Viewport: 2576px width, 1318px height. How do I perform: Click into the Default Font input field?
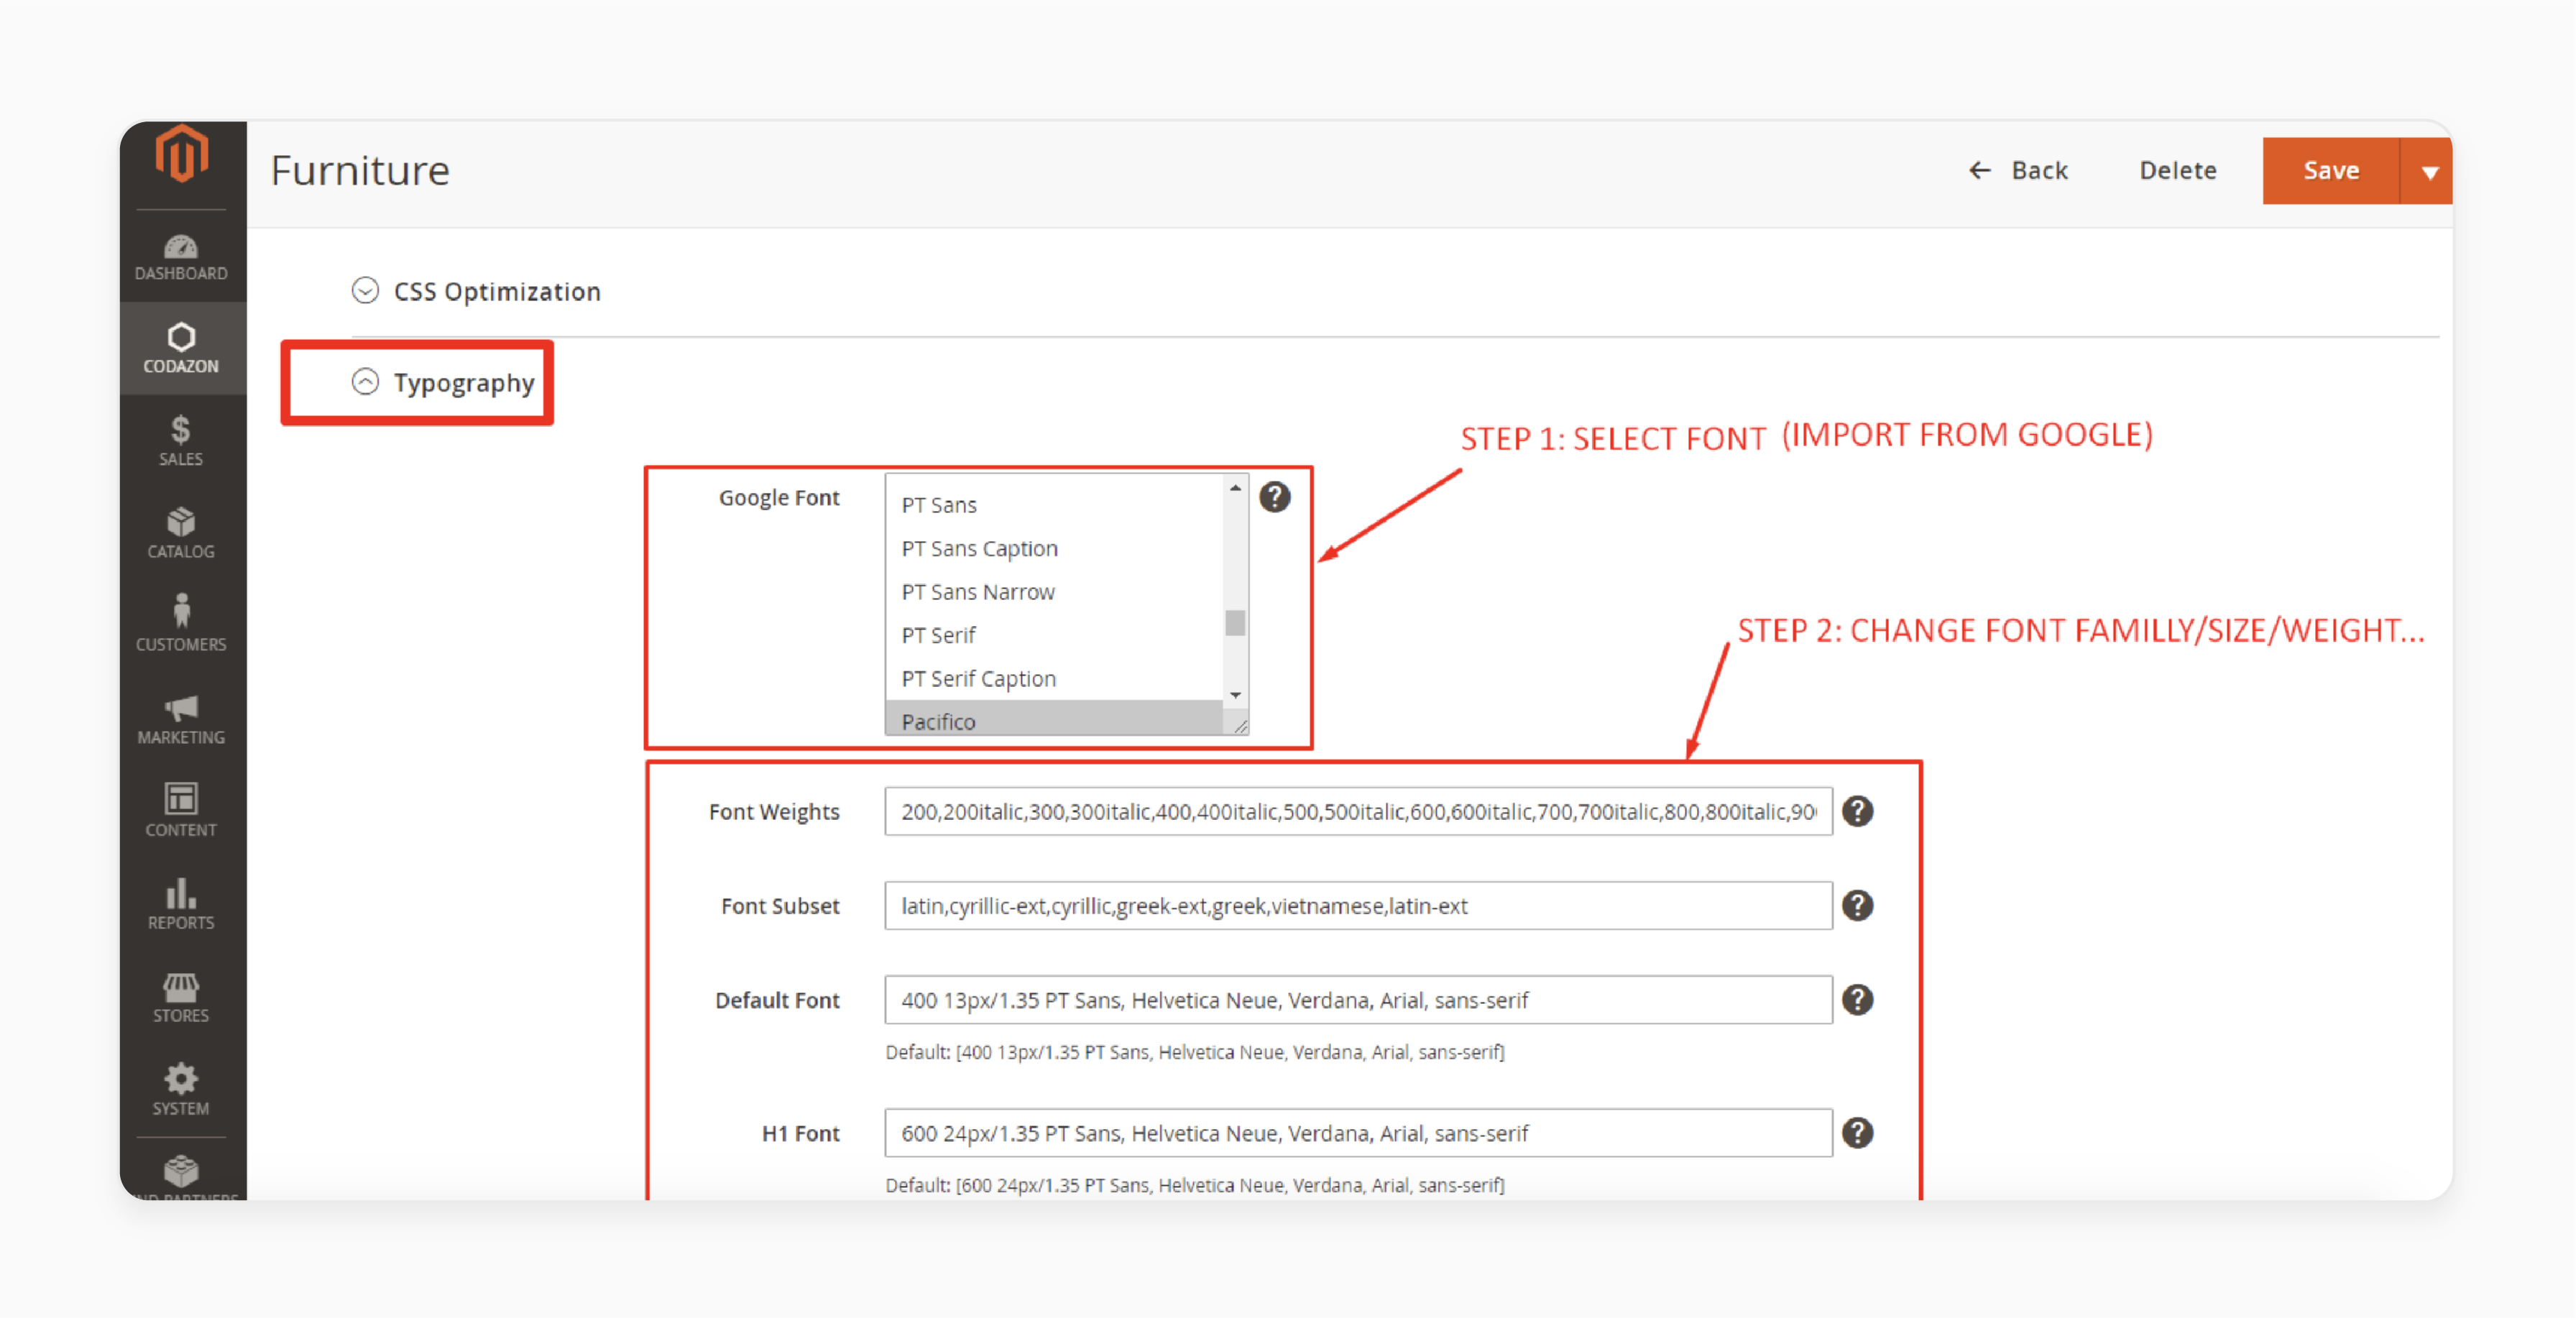pos(1358,999)
